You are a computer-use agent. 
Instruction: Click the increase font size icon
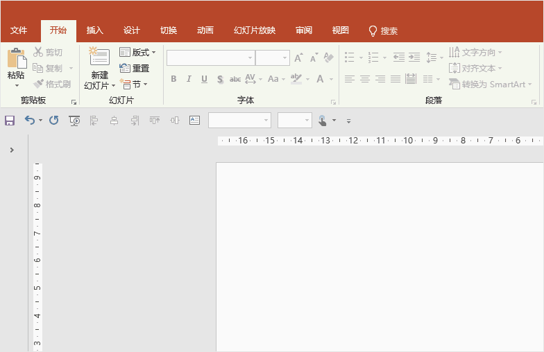(298, 58)
